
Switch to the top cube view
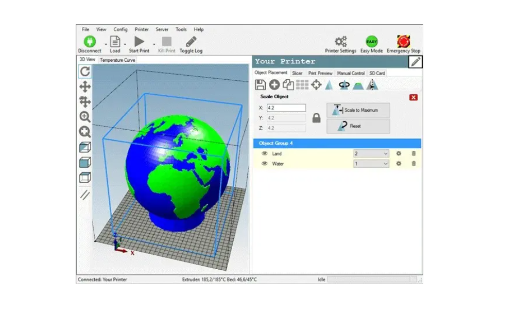[85, 178]
